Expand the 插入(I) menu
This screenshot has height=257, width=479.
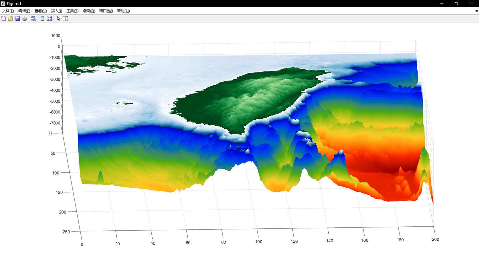click(57, 11)
